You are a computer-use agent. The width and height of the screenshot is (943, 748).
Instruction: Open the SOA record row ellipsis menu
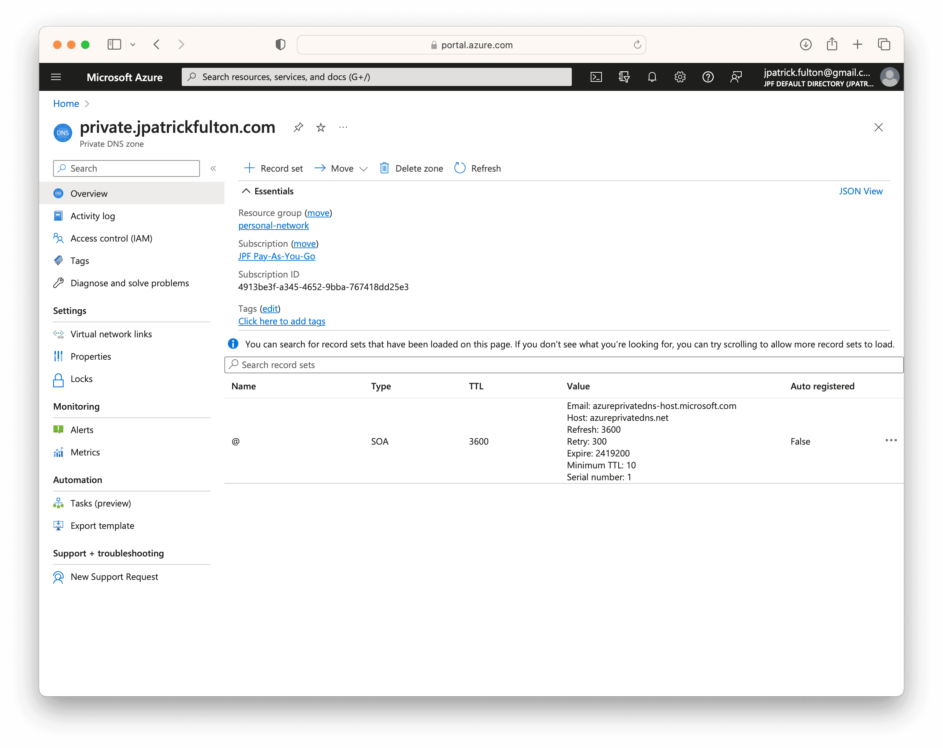(891, 440)
